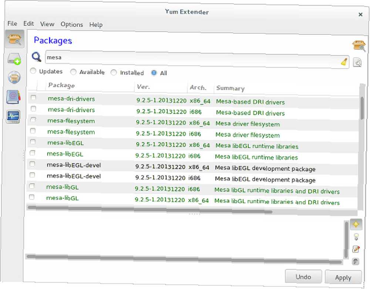The image size is (370, 289).
Task: Open the Packages view in the sidebar
Action: (15, 39)
